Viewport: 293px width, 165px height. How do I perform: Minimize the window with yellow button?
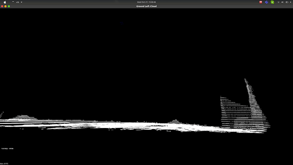(x=6, y=6)
